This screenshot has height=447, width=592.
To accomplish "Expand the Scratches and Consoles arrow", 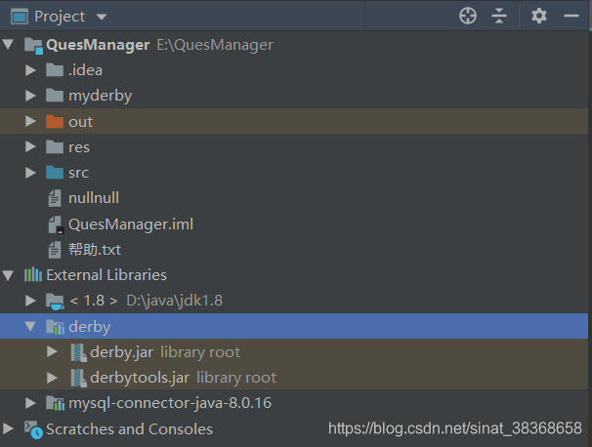I will 9,428.
